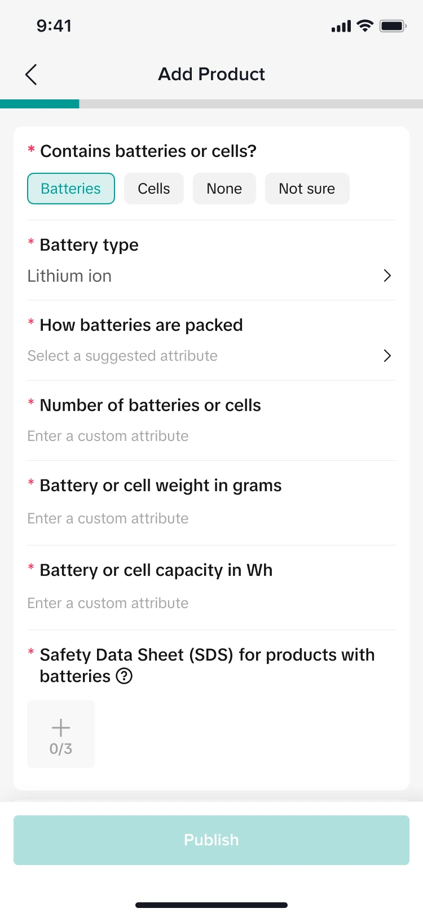Select the Not sure option
This screenshot has width=423, height=917.
[307, 189]
